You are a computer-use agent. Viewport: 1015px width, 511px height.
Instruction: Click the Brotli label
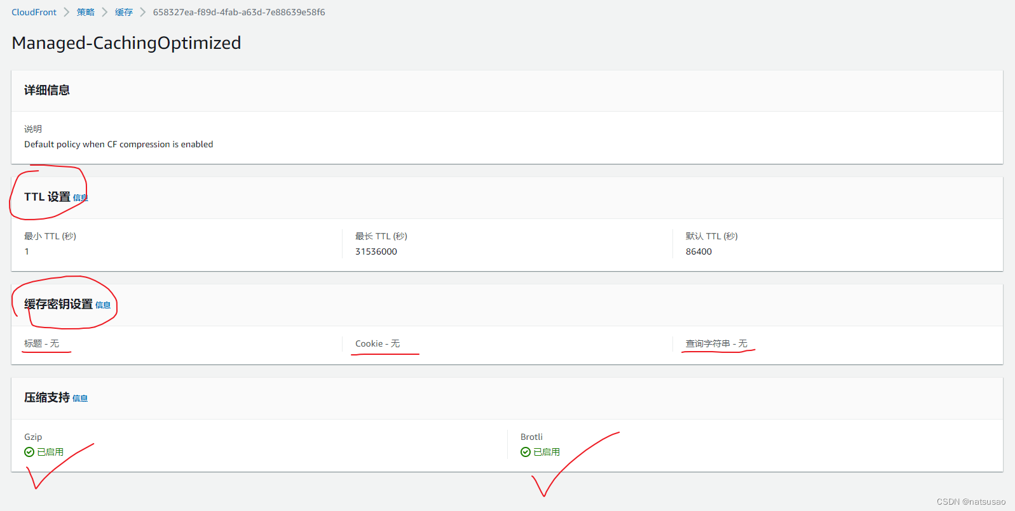531,437
